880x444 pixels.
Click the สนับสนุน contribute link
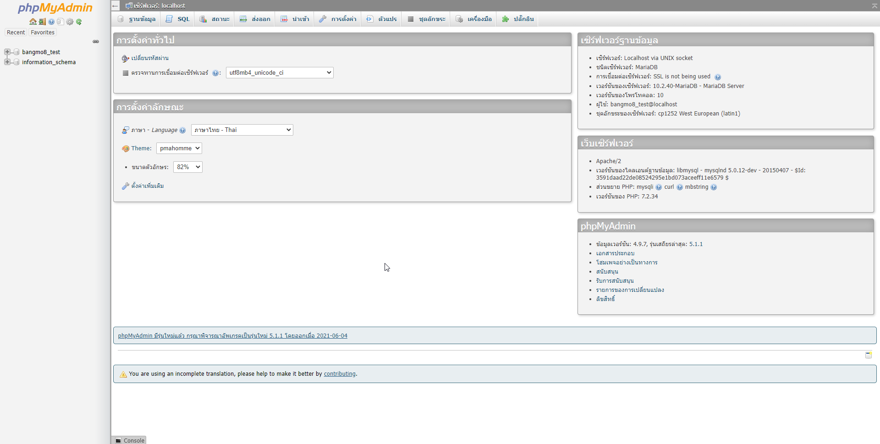coord(607,272)
